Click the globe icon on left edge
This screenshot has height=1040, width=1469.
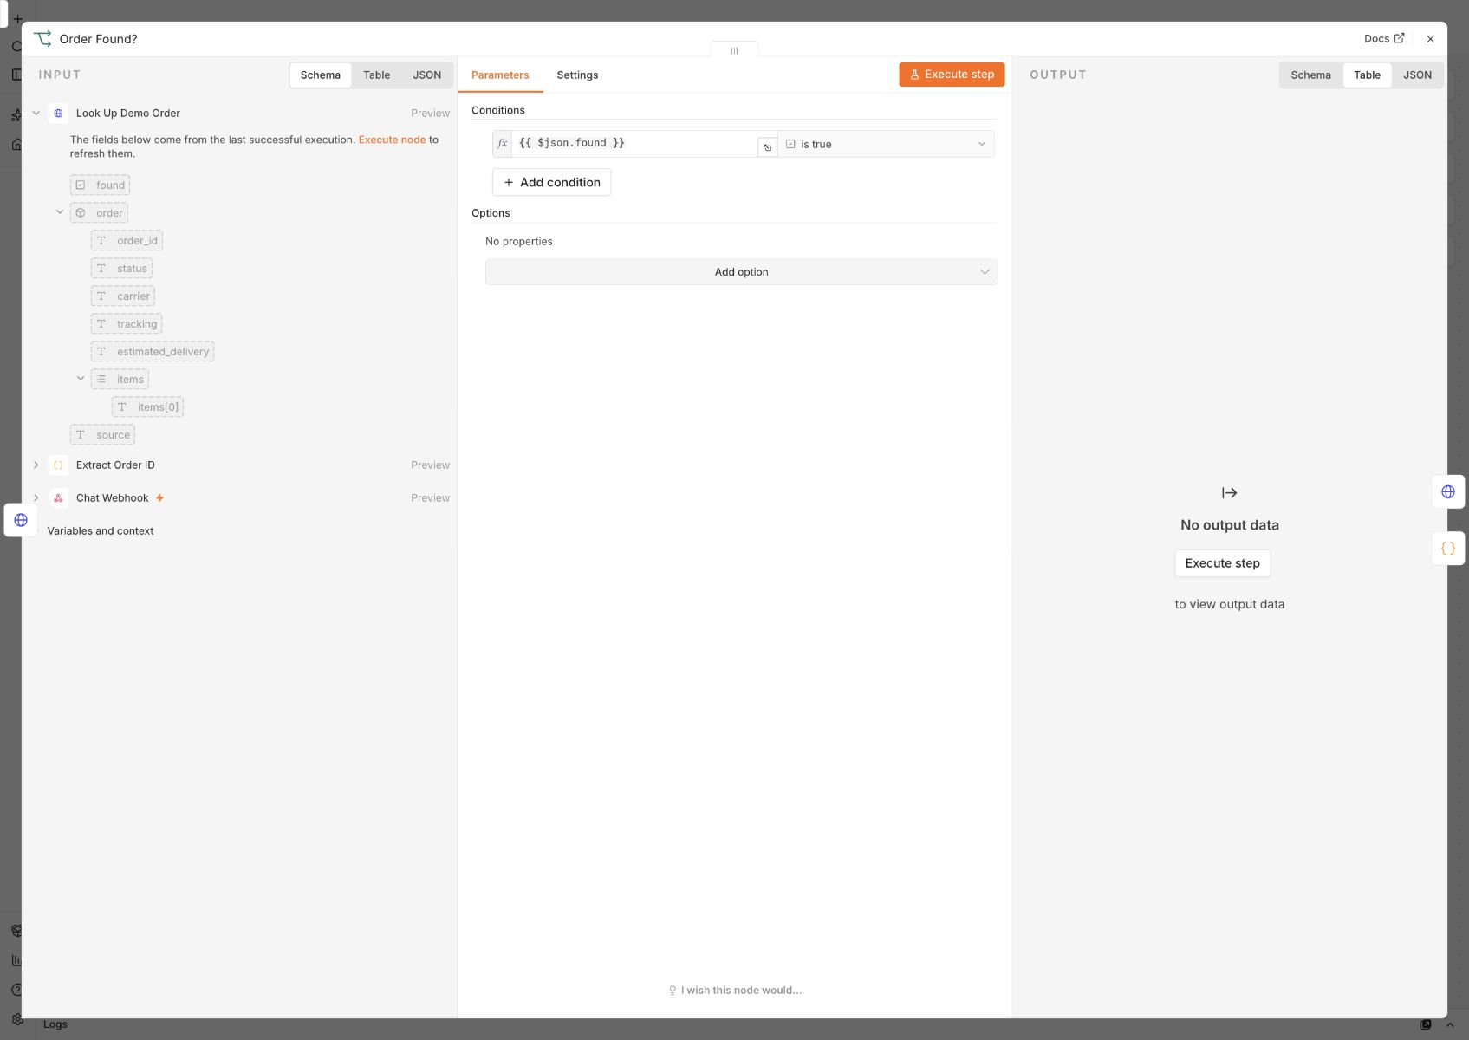click(21, 520)
